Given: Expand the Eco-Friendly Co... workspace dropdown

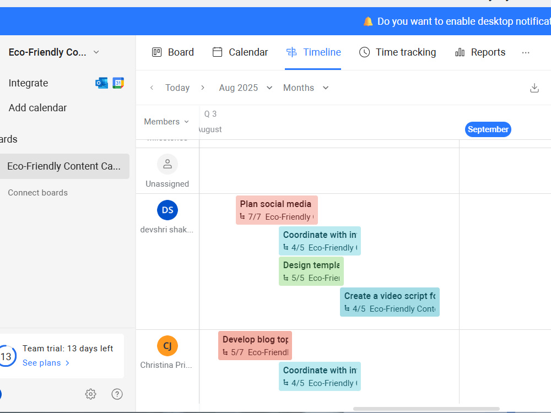Looking at the screenshot, I should 96,52.
